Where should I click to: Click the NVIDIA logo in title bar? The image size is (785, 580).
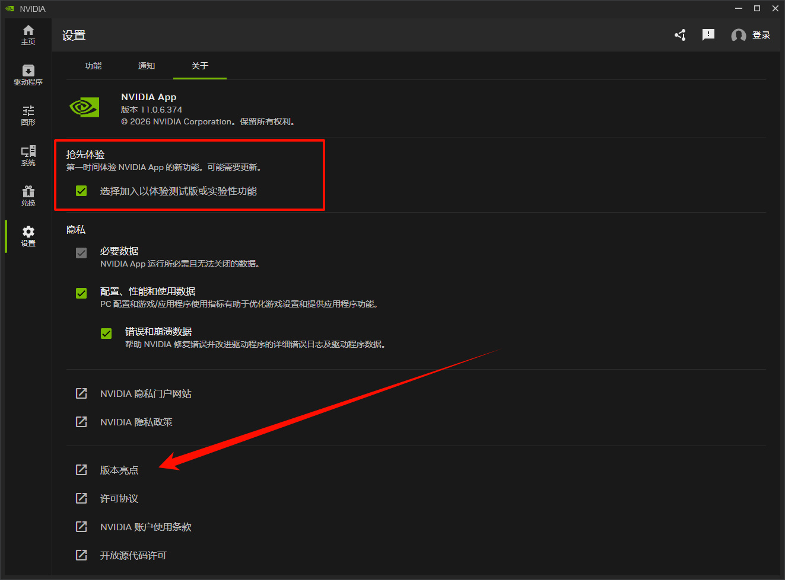(x=9, y=9)
